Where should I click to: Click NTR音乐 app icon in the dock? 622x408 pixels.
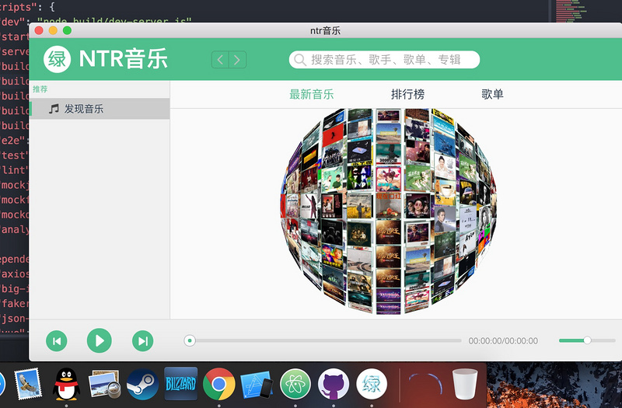(372, 384)
